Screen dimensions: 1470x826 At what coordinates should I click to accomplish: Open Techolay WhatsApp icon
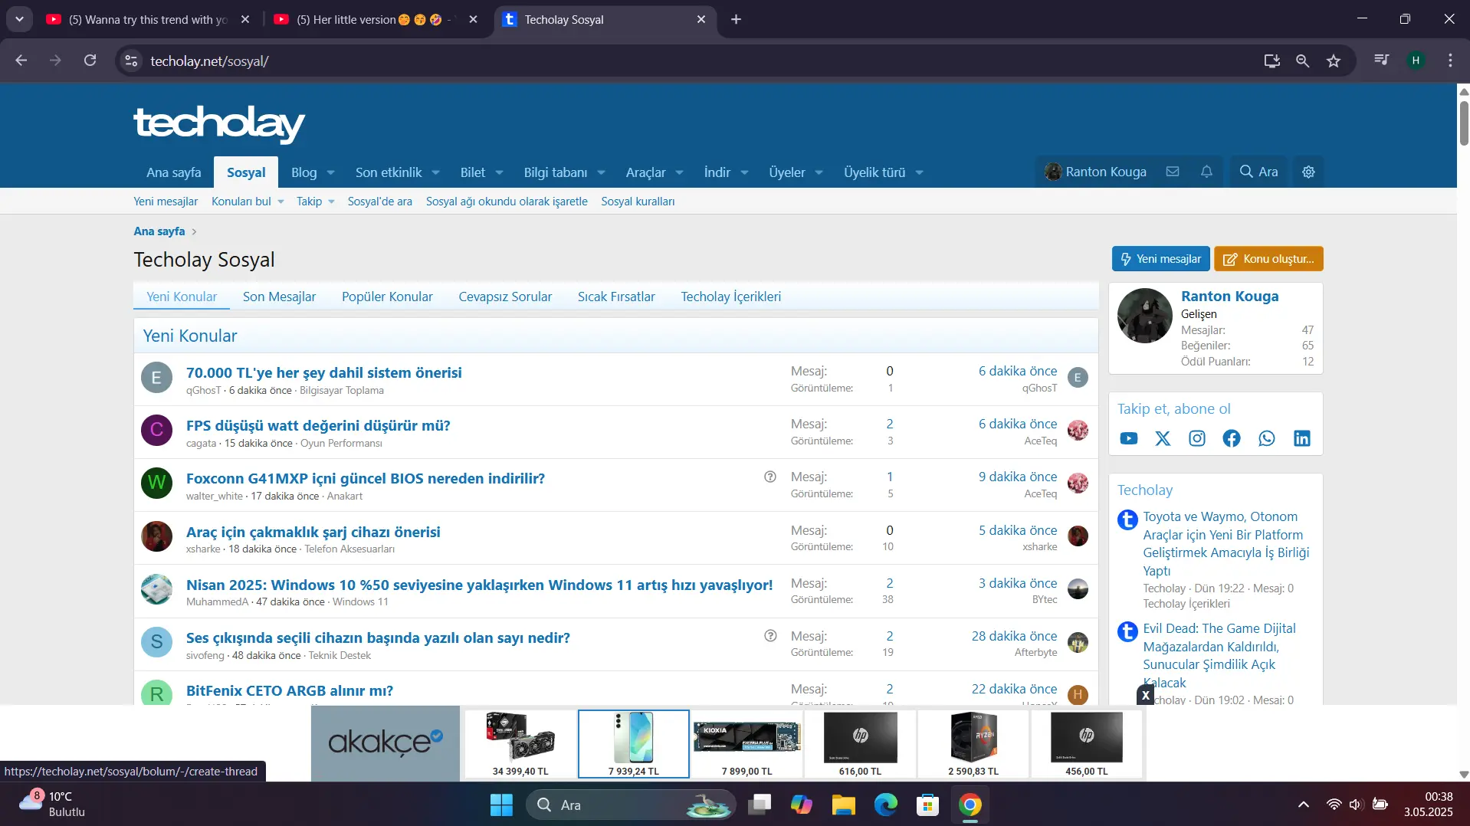click(x=1267, y=438)
